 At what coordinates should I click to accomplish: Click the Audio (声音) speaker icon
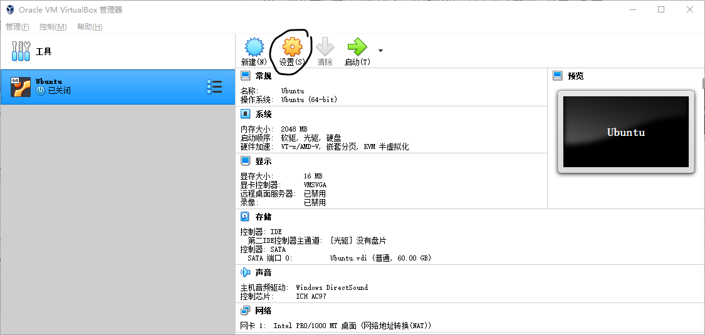click(x=246, y=272)
